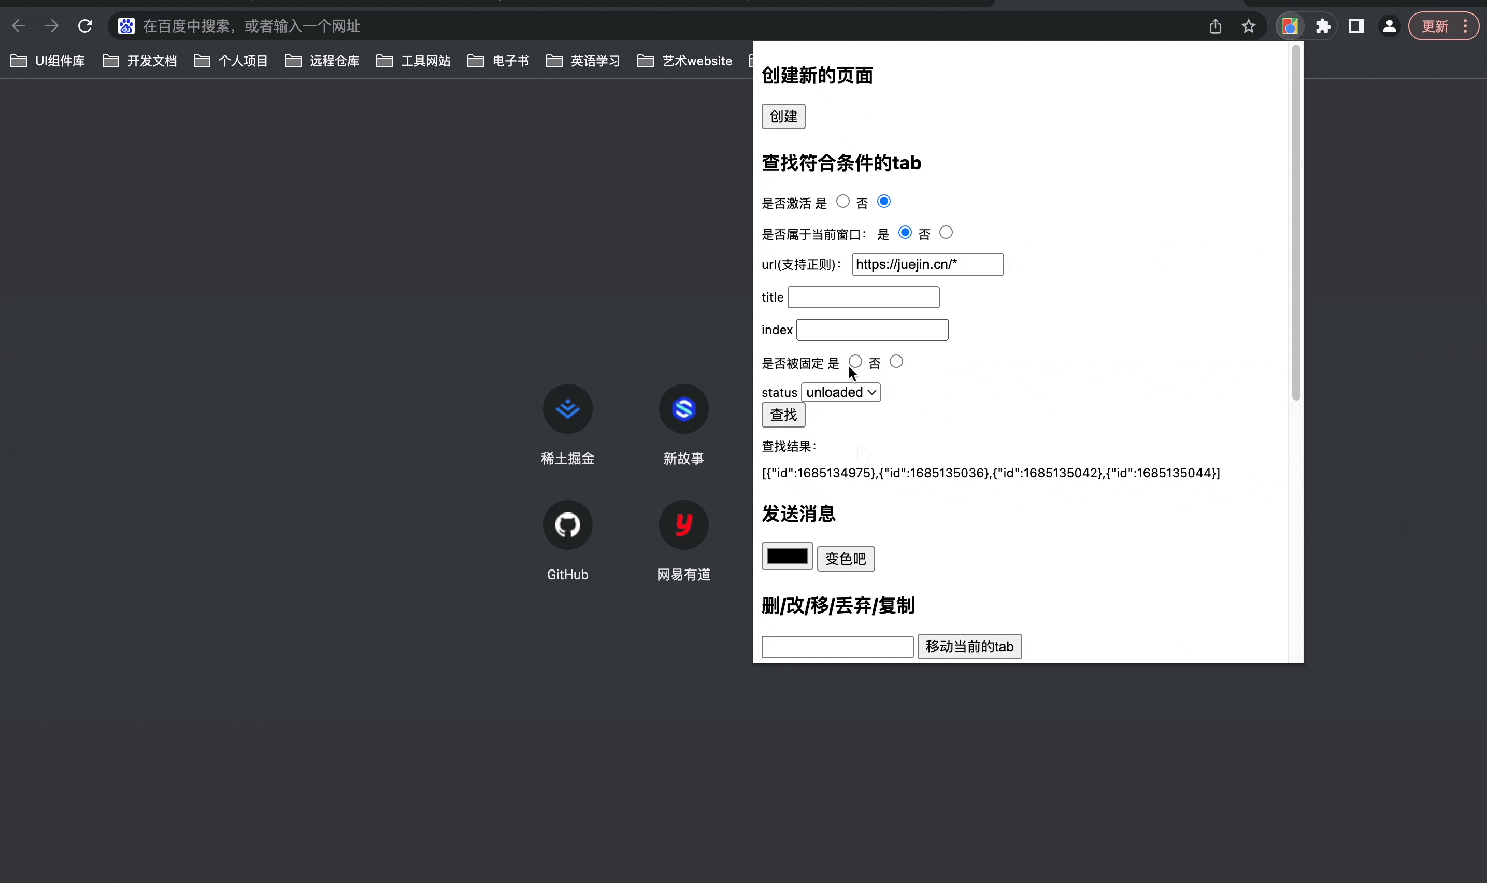This screenshot has height=883, width=1487.
Task: Open the status unloaded dropdown
Action: 840,392
